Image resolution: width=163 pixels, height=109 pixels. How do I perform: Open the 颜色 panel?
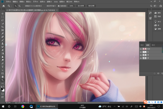[x=157, y=13]
